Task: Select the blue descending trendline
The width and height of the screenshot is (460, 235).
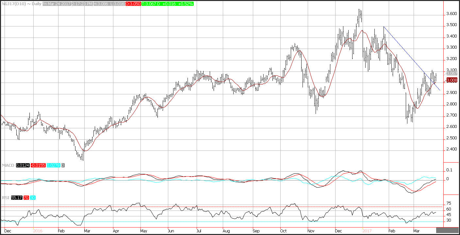Action: tap(412, 58)
